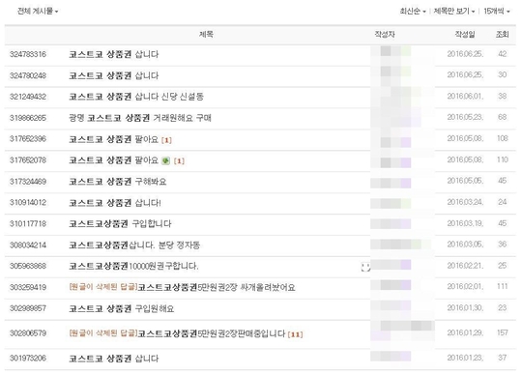Screen dimensions: 522x375
Task: Click the green image icon beside 코스트코 상품권 팔아요
Action: pos(165,161)
